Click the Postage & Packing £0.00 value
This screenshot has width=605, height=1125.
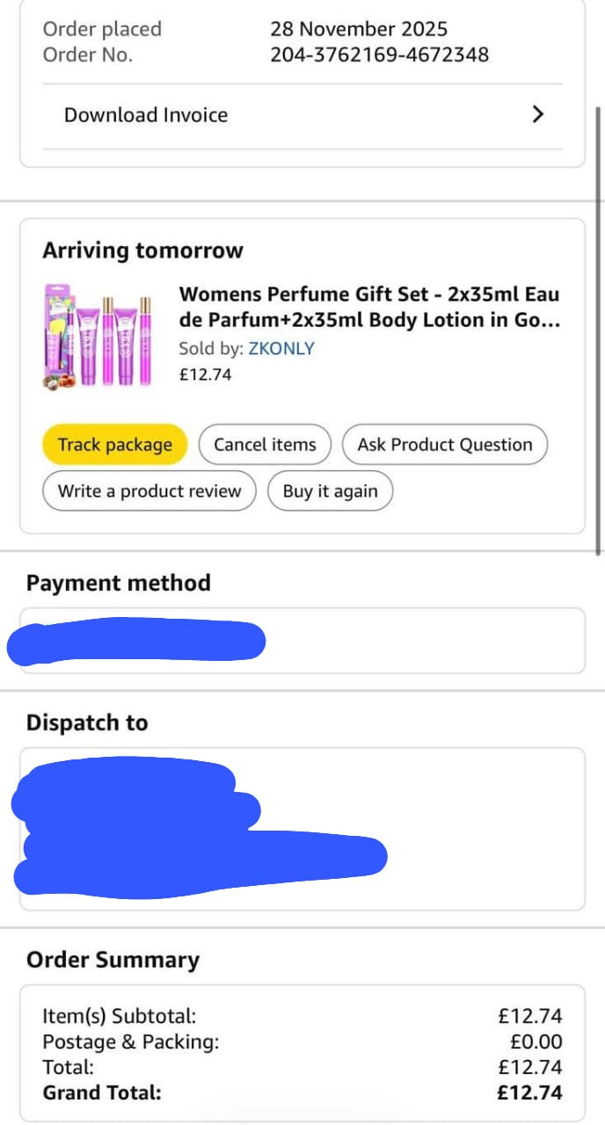click(x=536, y=1042)
